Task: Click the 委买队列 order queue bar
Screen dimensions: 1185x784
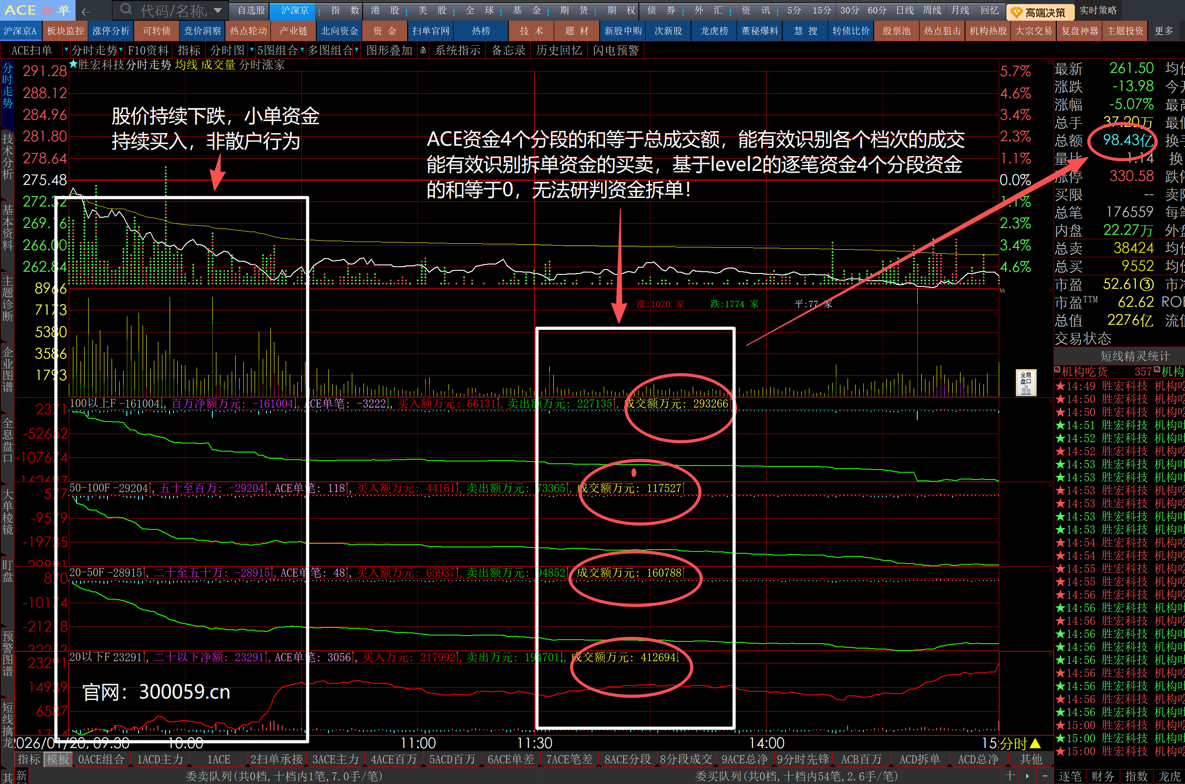Action: pyautogui.click(x=796, y=776)
